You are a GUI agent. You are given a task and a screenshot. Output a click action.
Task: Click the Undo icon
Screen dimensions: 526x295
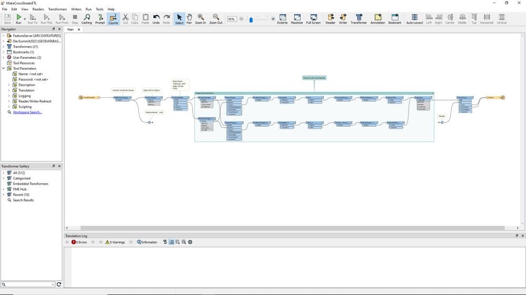(156, 19)
